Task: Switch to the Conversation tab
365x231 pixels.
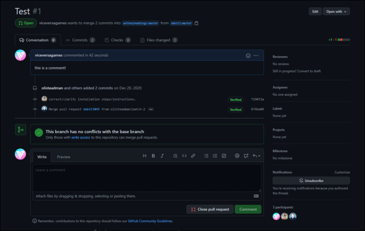Action: coord(38,40)
